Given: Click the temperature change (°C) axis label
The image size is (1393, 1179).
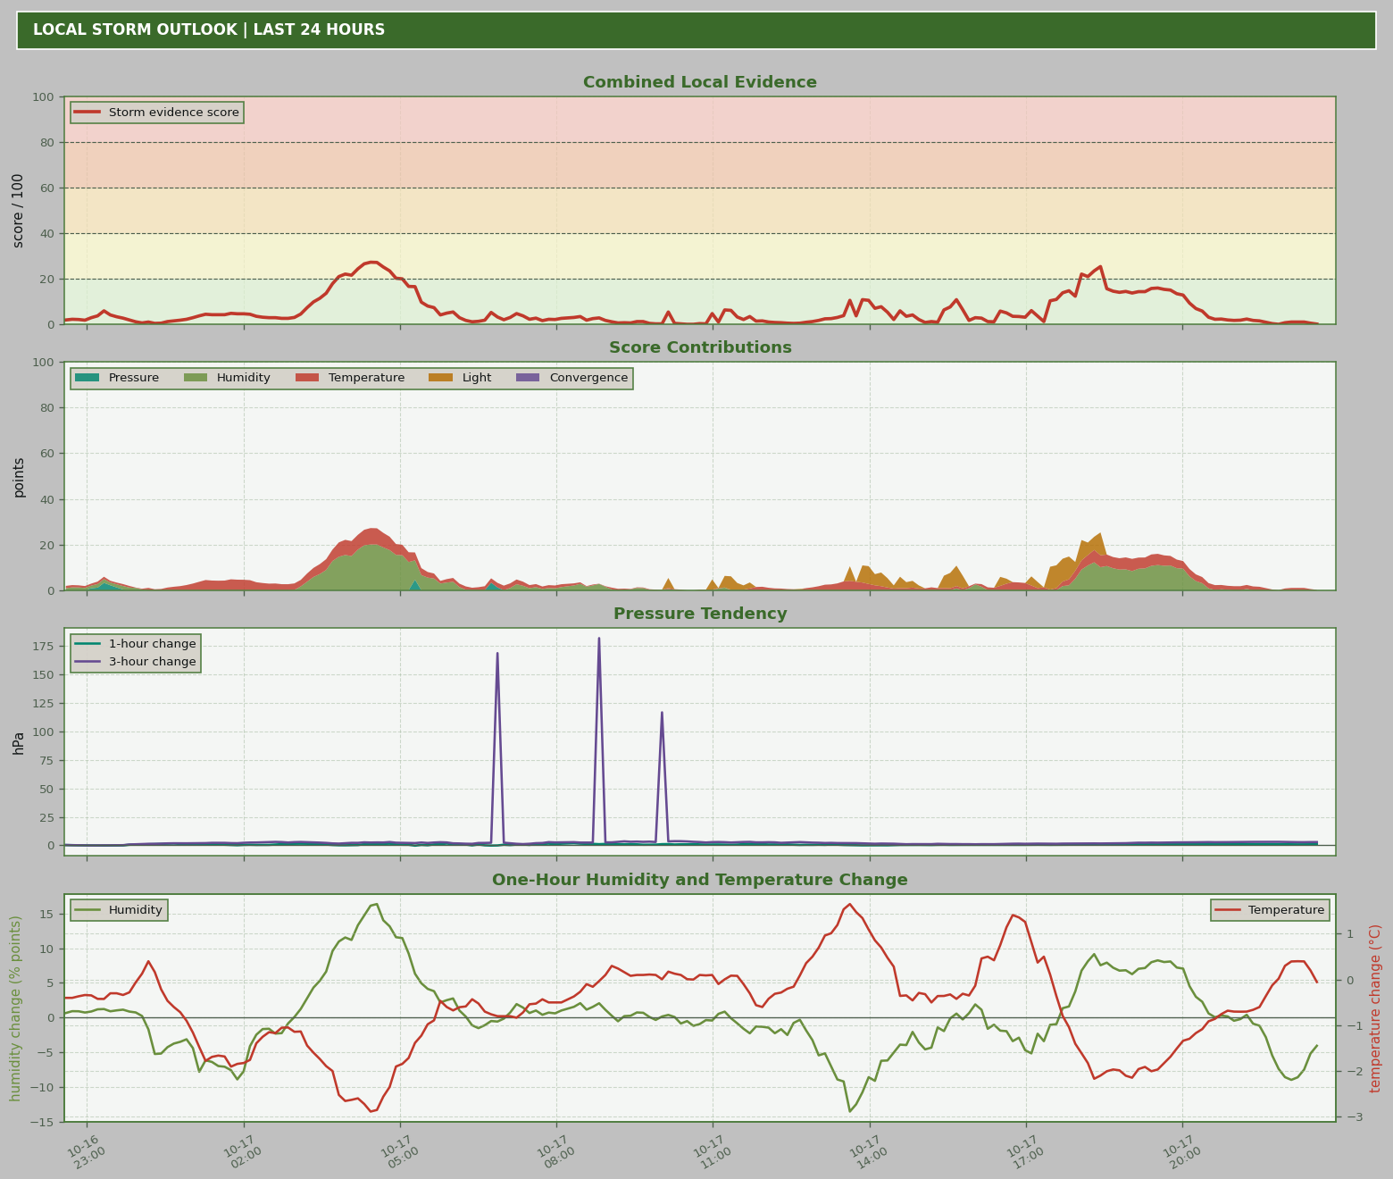Looking at the screenshot, I should [x=1375, y=1008].
